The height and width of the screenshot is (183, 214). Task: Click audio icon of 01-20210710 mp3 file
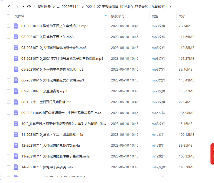point(16,26)
